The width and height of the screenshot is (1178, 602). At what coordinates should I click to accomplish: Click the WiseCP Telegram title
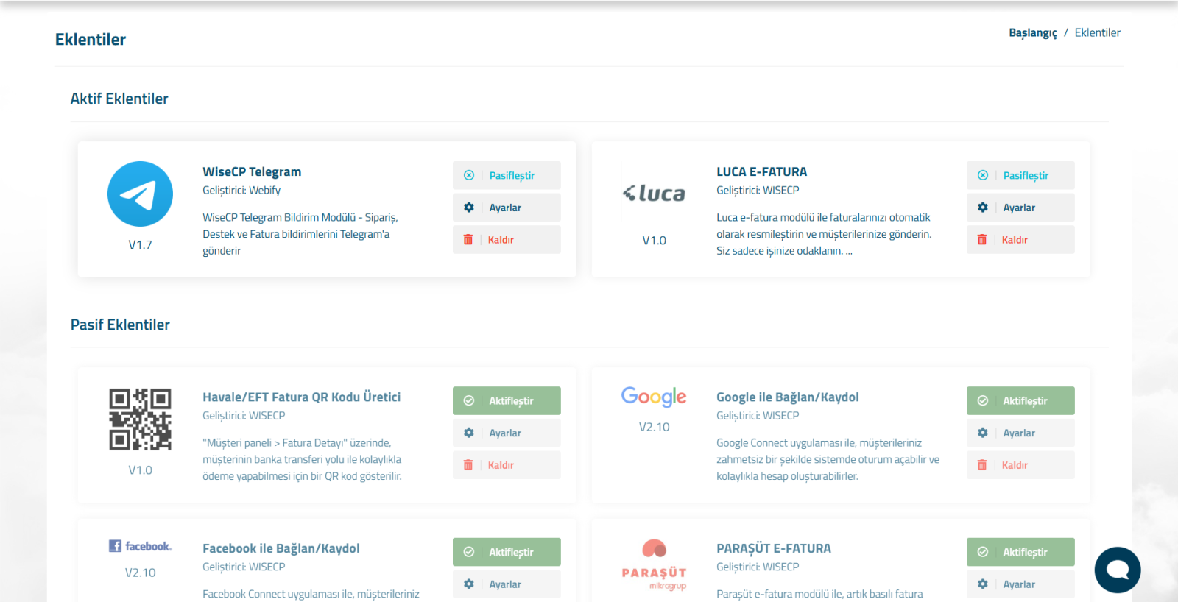pos(252,171)
